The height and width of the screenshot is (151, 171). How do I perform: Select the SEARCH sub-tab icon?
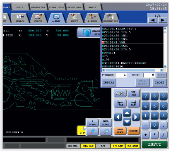click(x=20, y=18)
